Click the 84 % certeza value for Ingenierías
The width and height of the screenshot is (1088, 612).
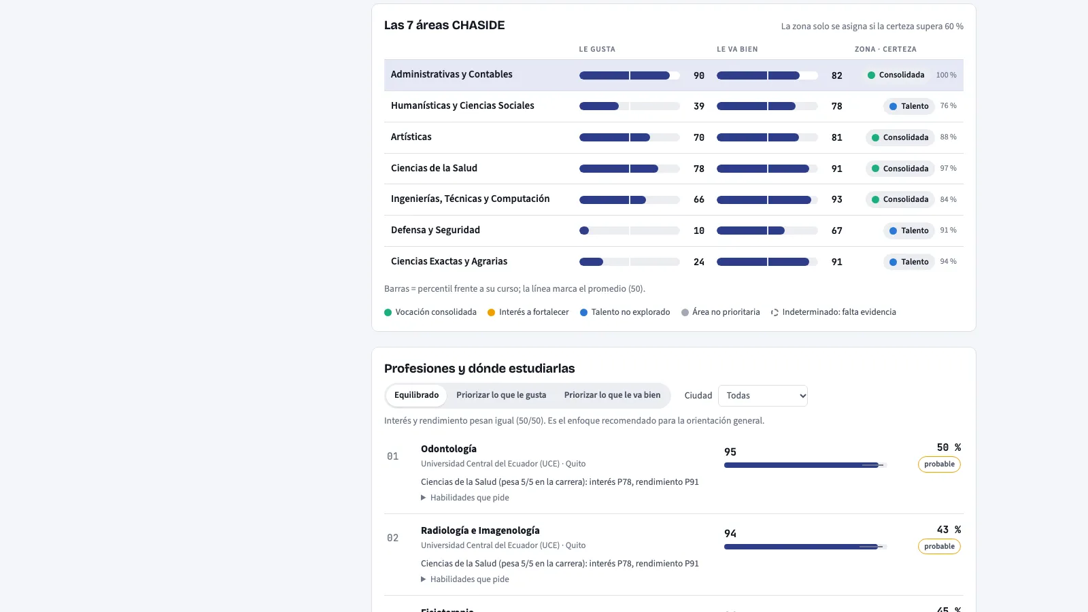pyautogui.click(x=948, y=199)
